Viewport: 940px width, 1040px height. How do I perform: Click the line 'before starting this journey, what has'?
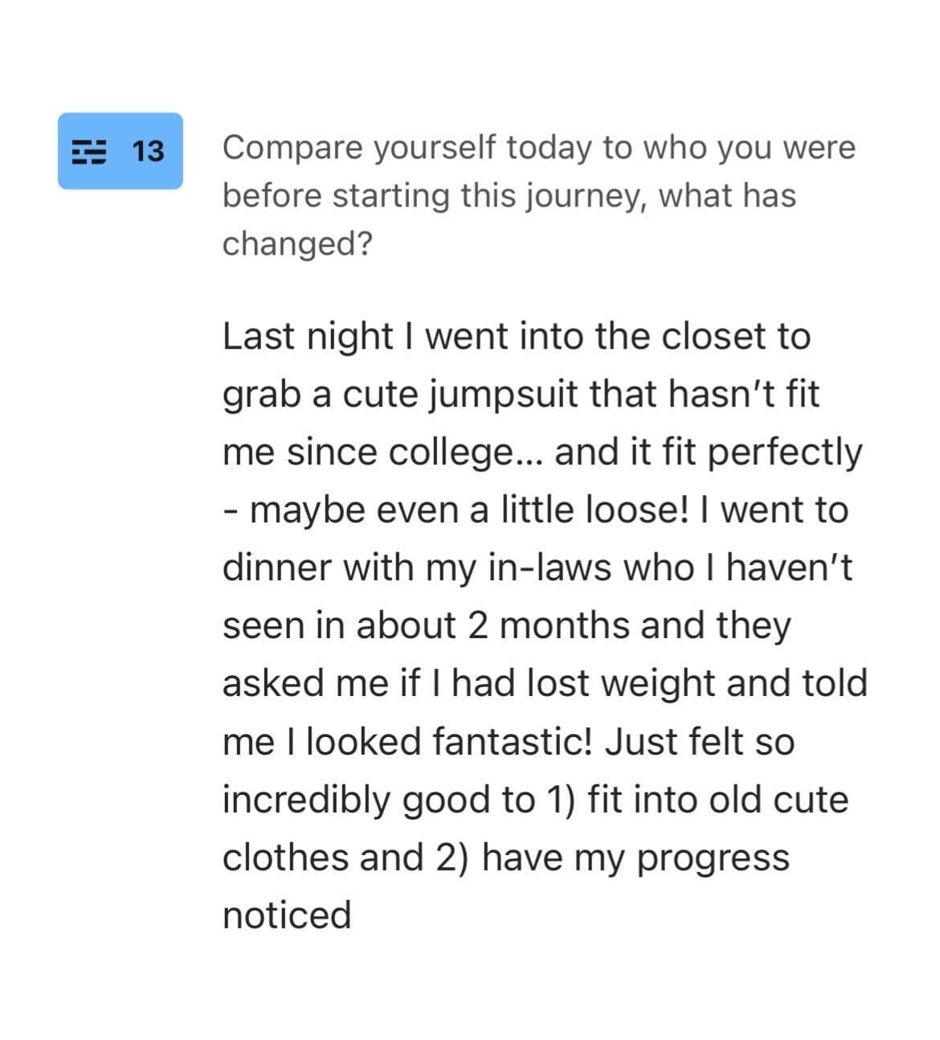pos(509,196)
